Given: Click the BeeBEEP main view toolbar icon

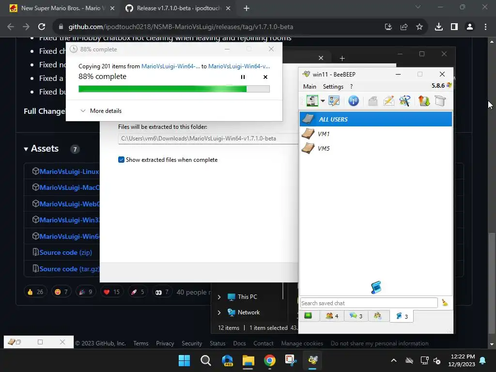Looking at the screenshot, I should click(312, 101).
